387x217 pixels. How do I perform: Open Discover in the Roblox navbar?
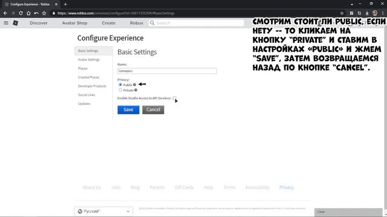39,23
